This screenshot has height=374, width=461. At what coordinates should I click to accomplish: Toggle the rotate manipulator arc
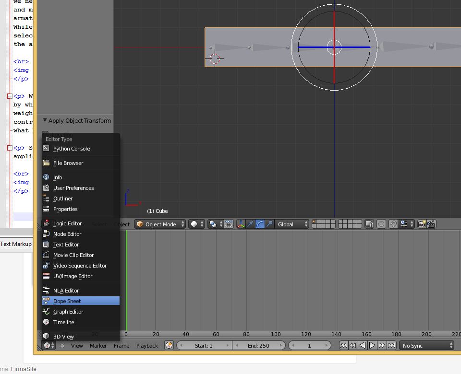pos(260,224)
